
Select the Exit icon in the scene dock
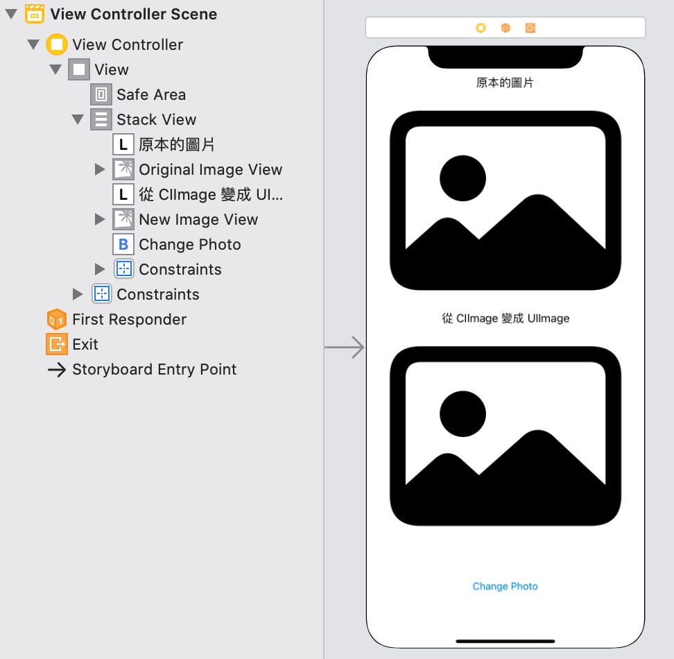point(530,27)
